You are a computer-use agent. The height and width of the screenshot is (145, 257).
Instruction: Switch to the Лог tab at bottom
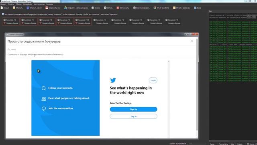coord(233,144)
